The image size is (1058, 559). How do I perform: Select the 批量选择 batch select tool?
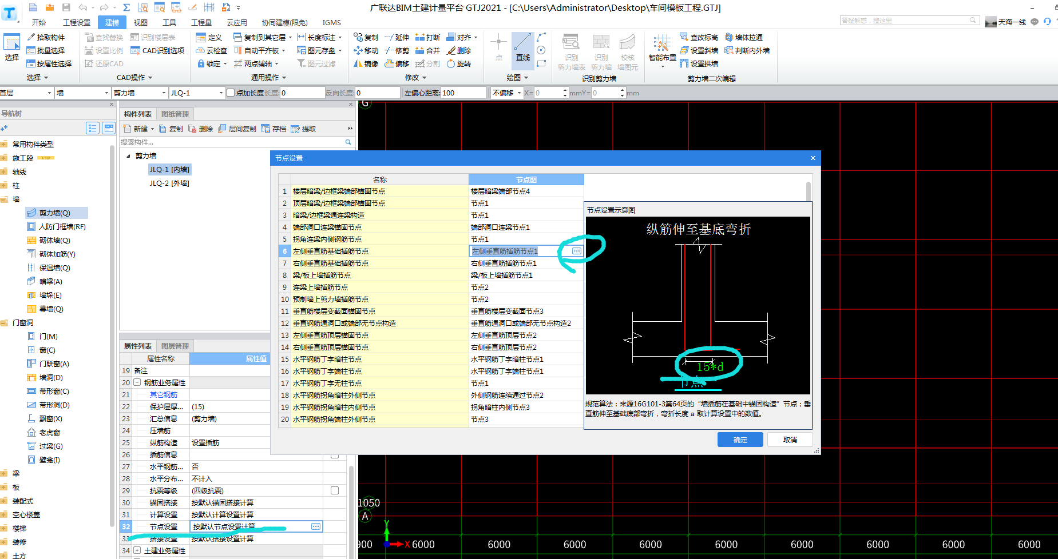pyautogui.click(x=46, y=50)
